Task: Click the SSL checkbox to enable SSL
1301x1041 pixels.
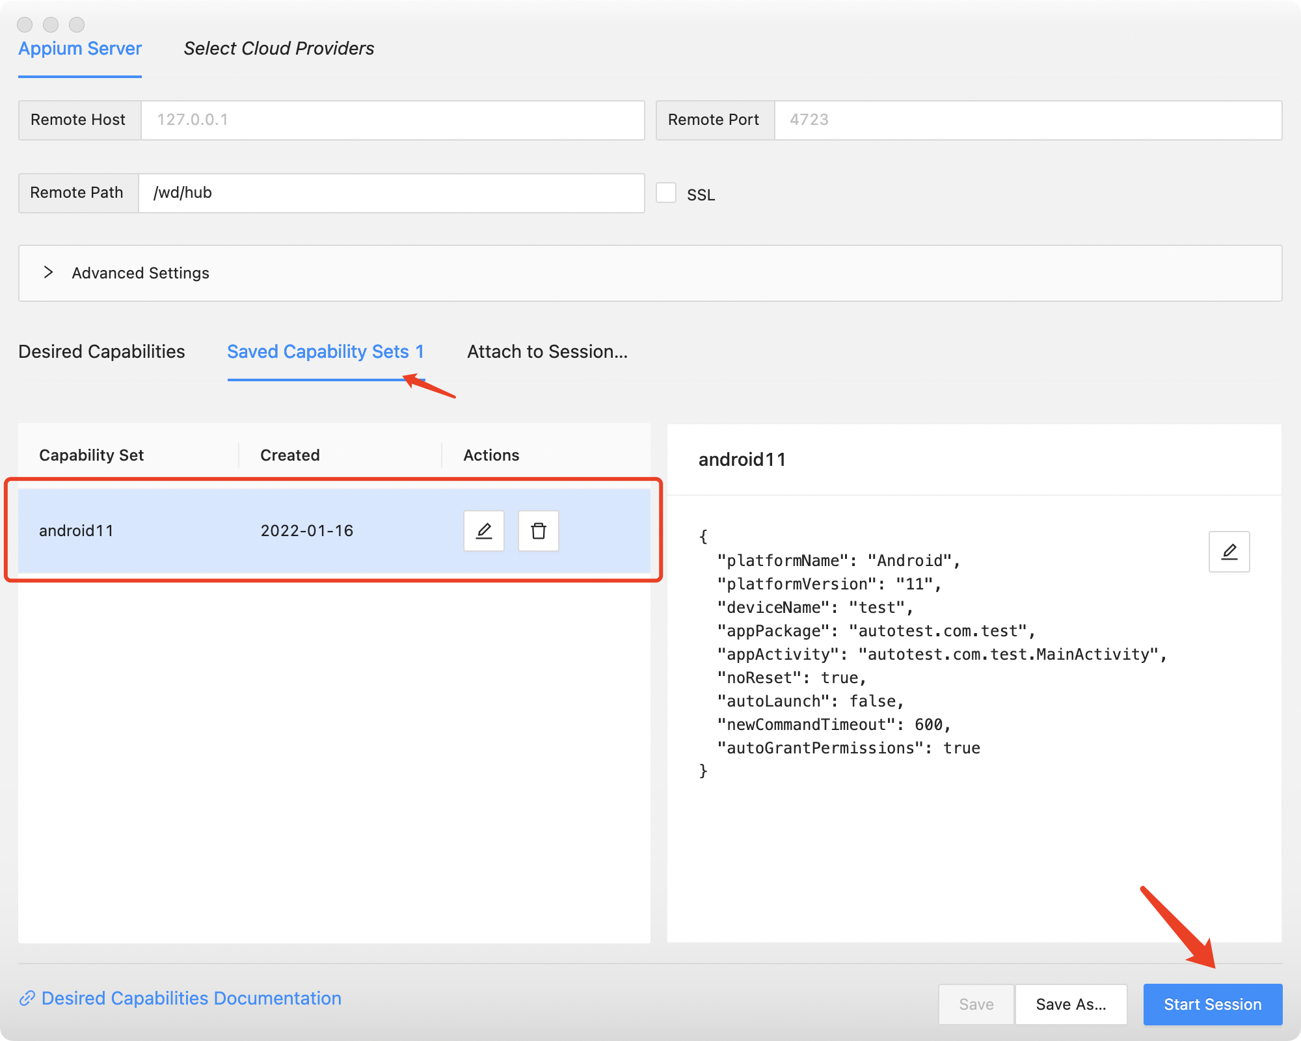Action: point(666,193)
